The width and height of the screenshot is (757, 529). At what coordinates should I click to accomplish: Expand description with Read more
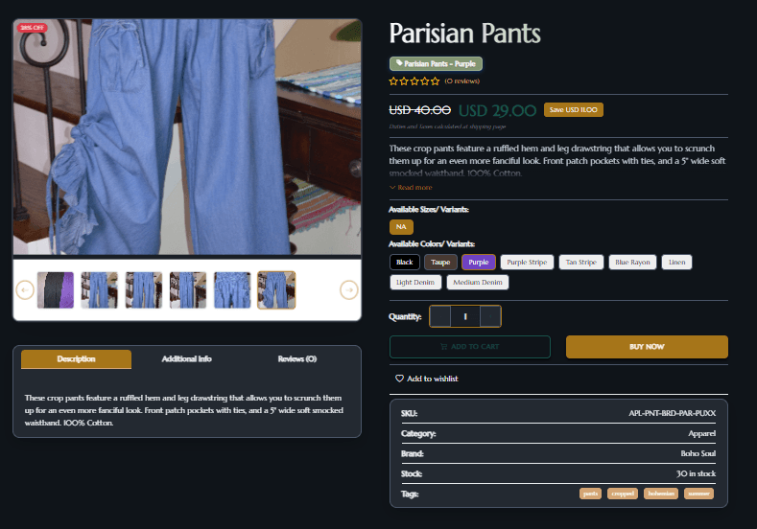pyautogui.click(x=411, y=187)
